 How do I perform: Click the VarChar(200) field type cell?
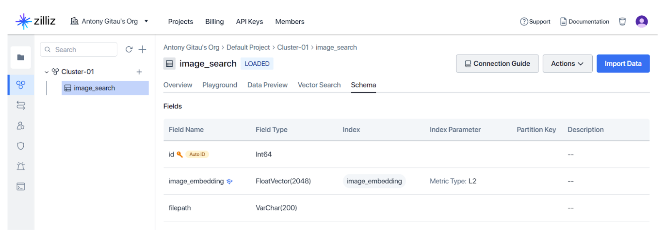tap(276, 208)
